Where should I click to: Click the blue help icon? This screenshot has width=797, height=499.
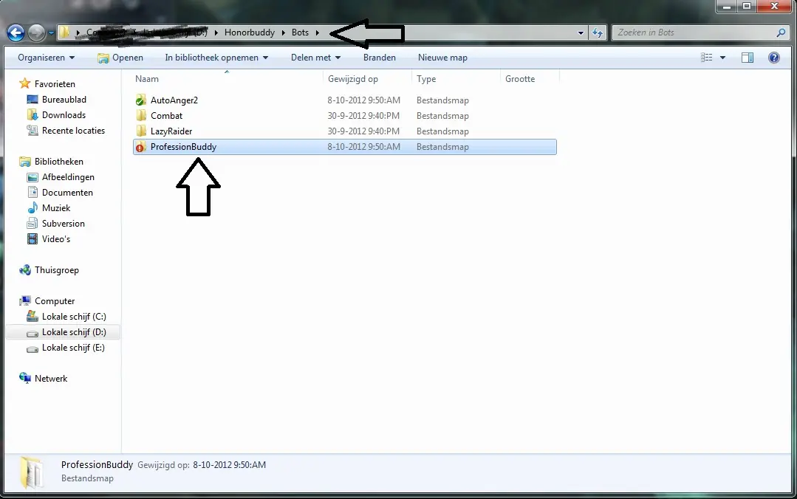[x=773, y=58]
